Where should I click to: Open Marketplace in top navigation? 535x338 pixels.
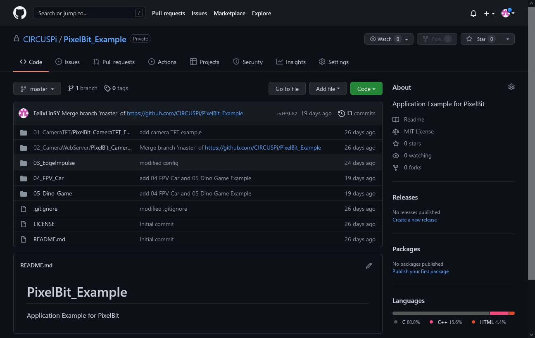click(229, 13)
